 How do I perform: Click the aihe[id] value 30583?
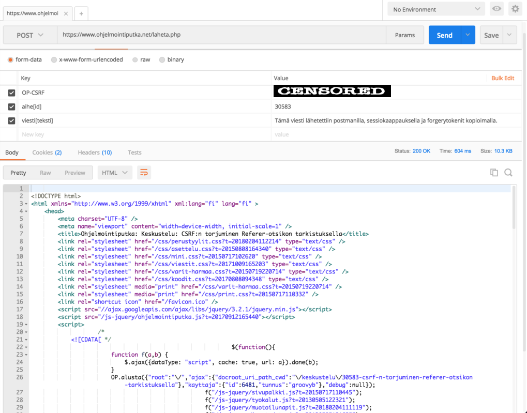tap(283, 107)
